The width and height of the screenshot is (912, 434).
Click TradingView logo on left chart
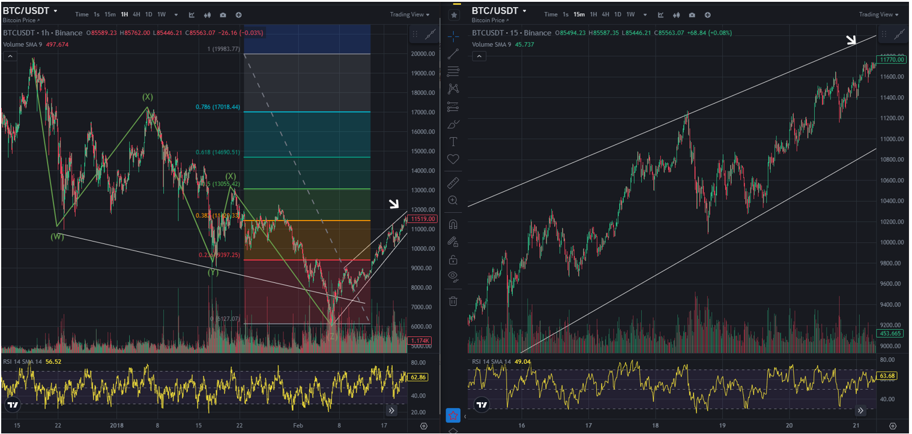[13, 405]
